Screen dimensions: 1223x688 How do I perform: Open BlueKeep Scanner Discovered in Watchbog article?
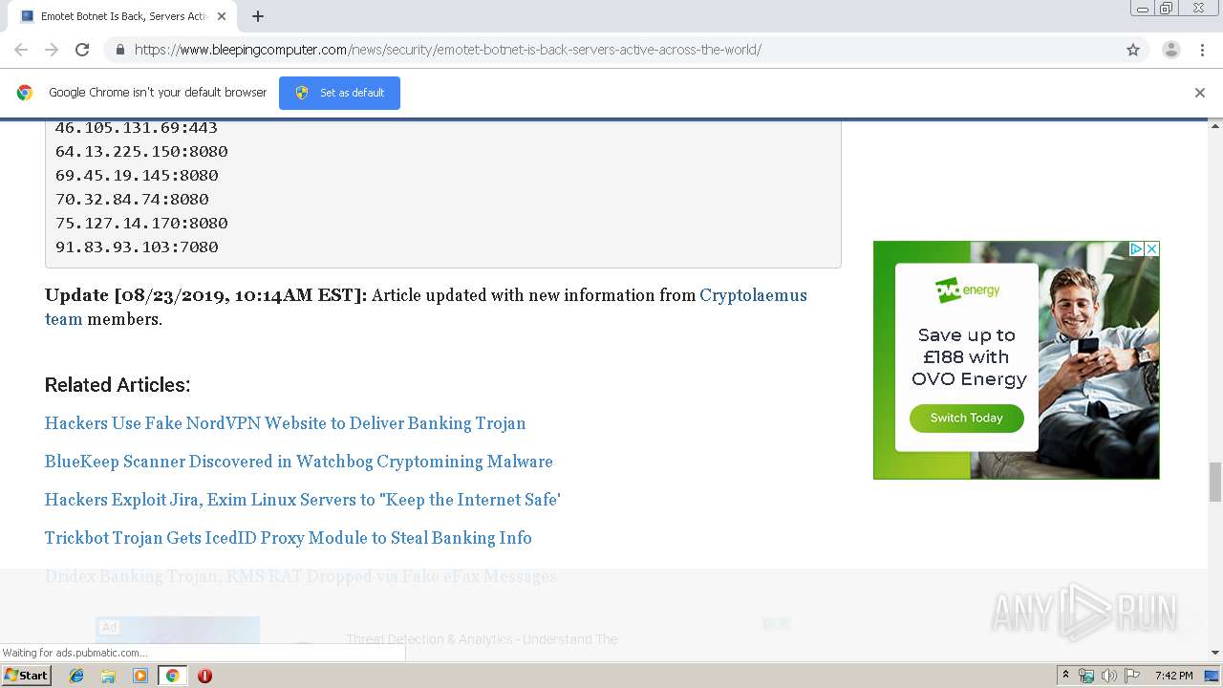[x=298, y=462]
